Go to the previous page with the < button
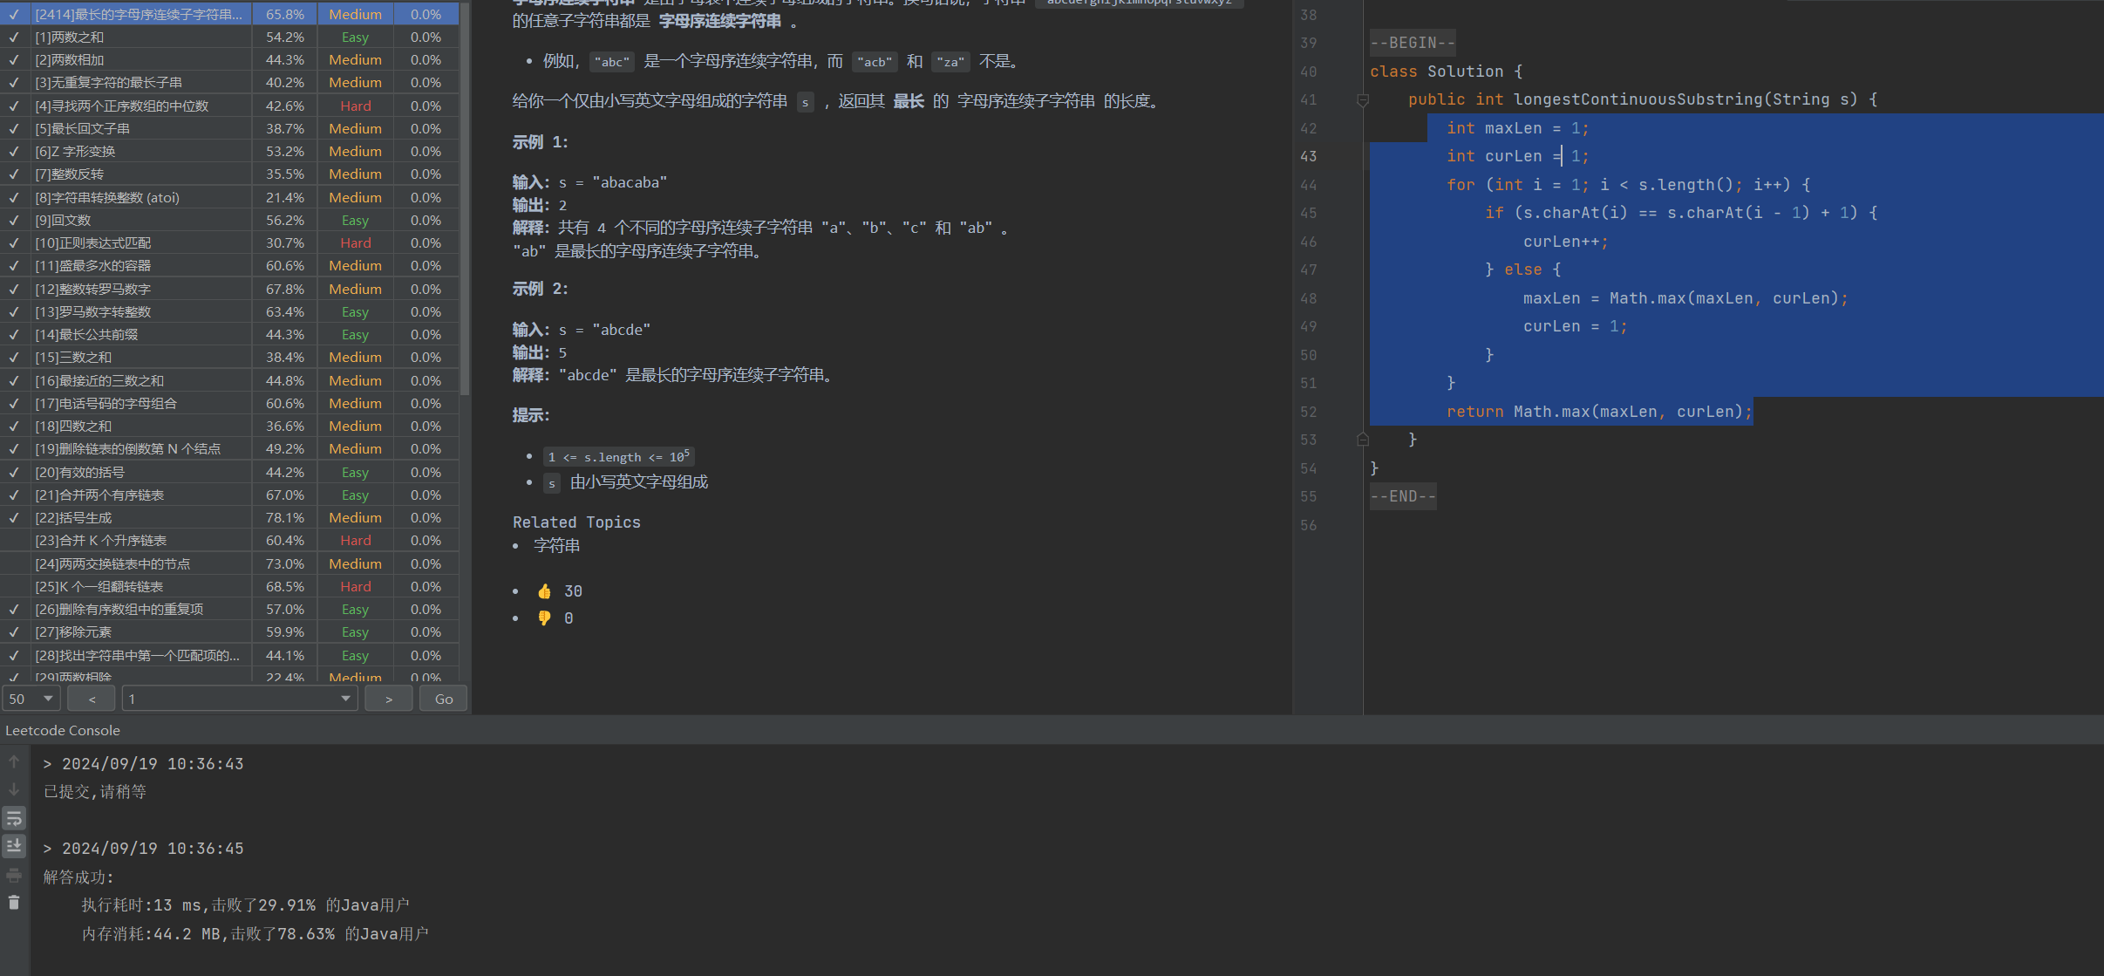This screenshot has height=976, width=2104. tap(92, 699)
